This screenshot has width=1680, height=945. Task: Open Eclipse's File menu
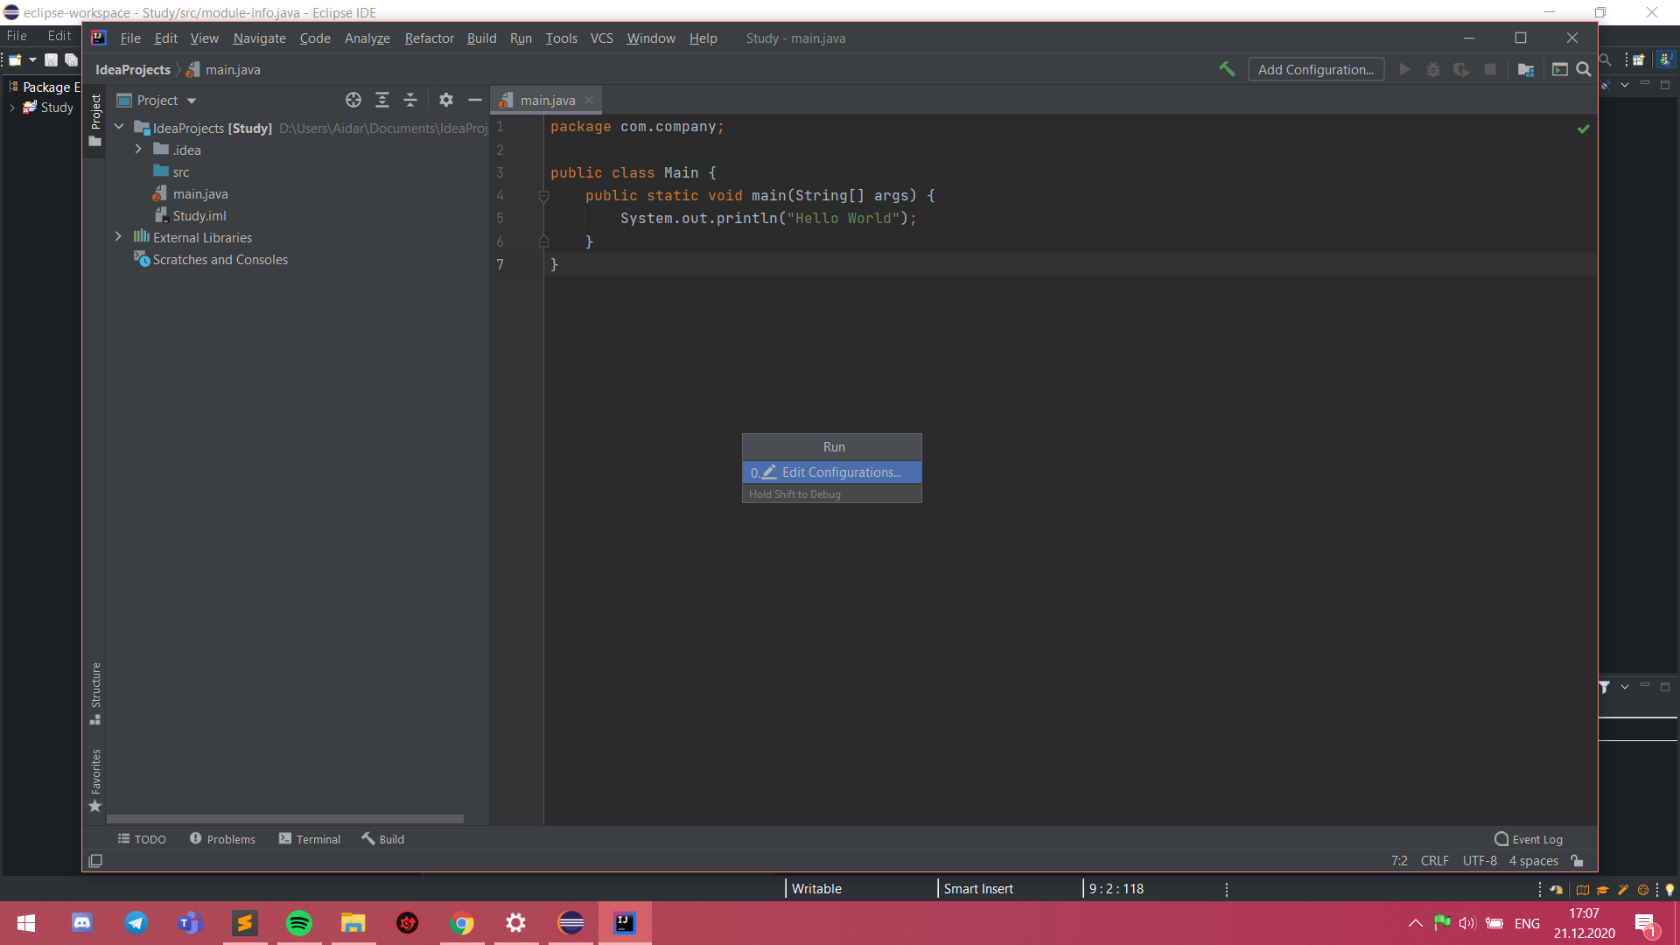pyautogui.click(x=17, y=36)
